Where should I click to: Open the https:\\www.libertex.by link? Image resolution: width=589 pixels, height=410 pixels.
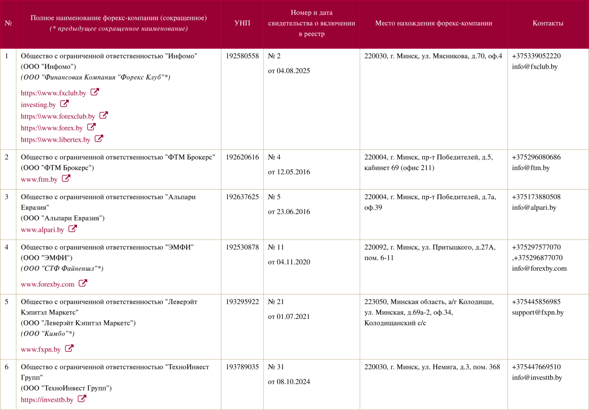pyautogui.click(x=56, y=140)
